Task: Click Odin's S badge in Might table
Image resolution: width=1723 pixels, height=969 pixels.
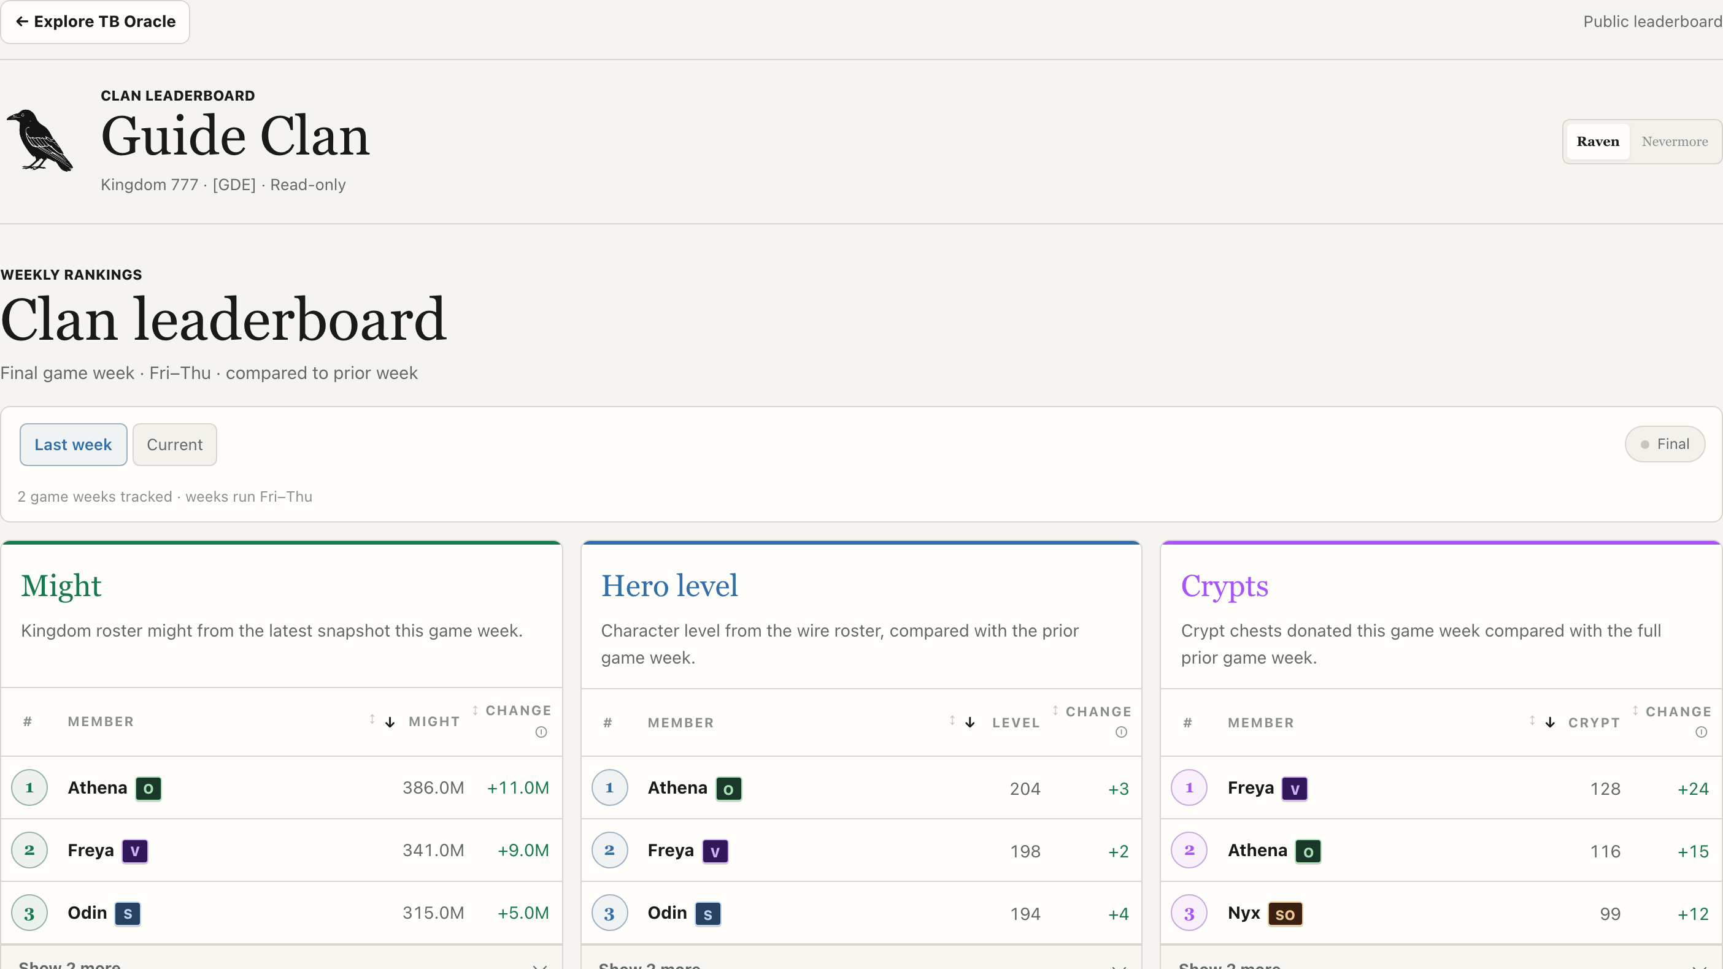Action: coord(128,913)
